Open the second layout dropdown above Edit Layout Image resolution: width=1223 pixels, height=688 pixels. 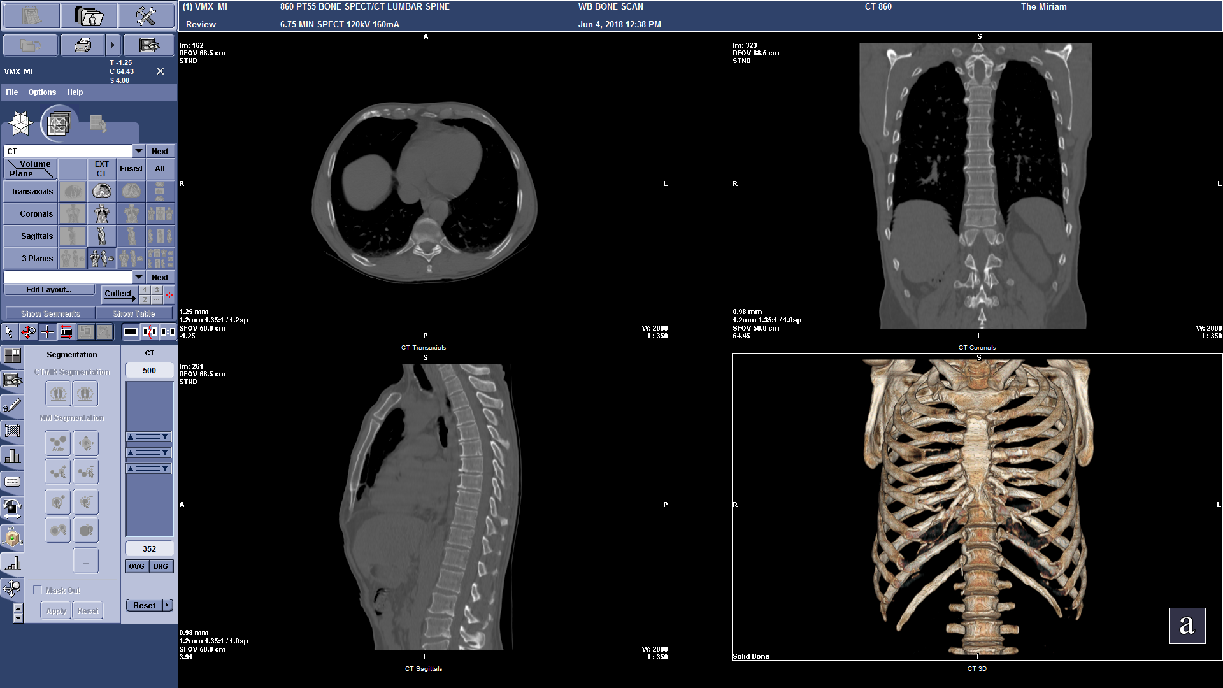(138, 277)
